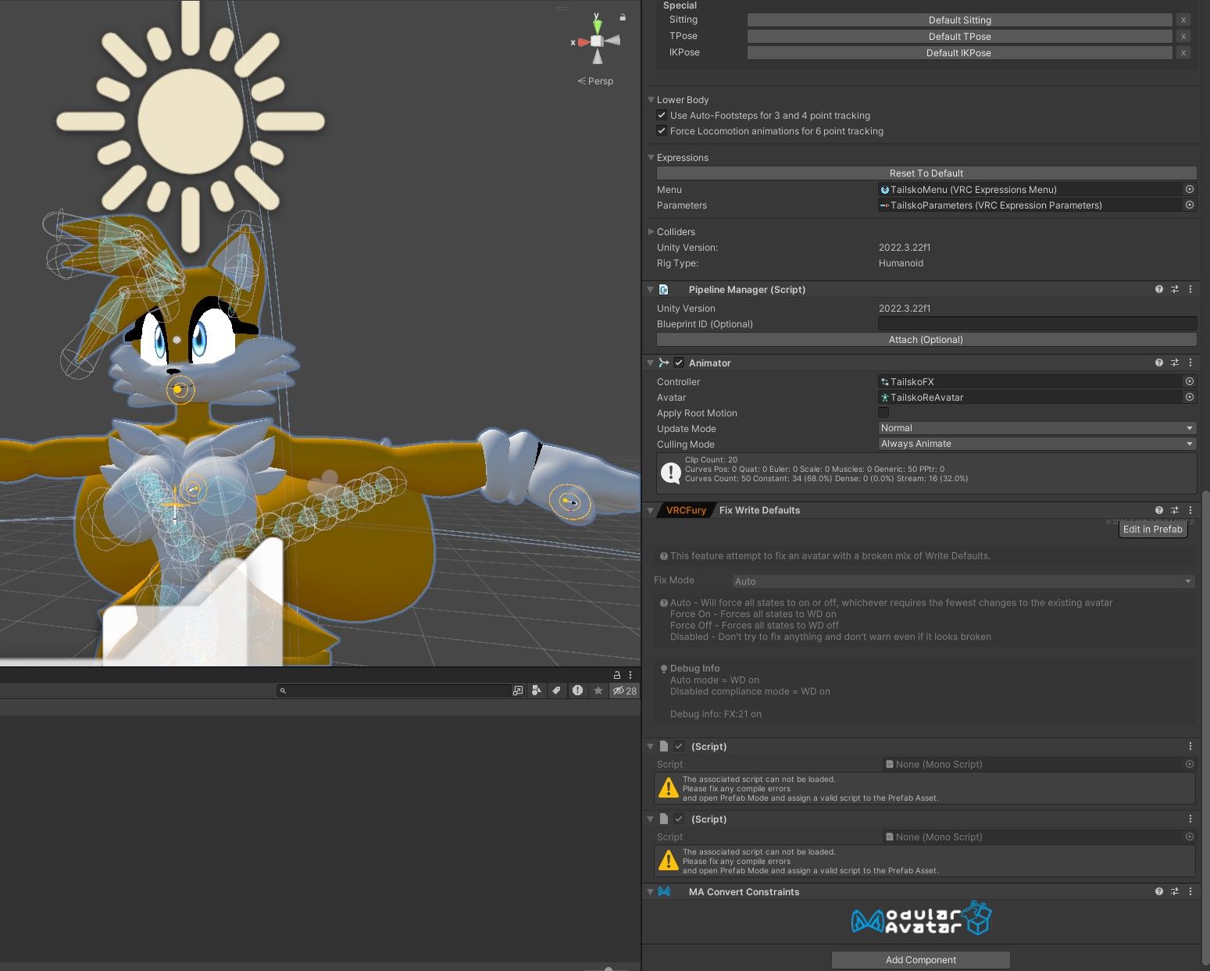Clear the IKPose animation with X
This screenshot has width=1210, height=971.
point(1183,53)
